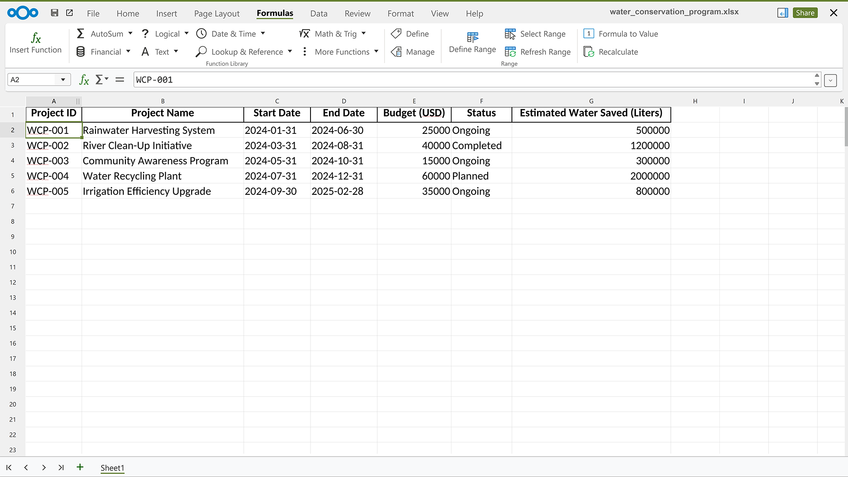848x477 pixels.
Task: Click the open in new window icon
Action: click(69, 13)
